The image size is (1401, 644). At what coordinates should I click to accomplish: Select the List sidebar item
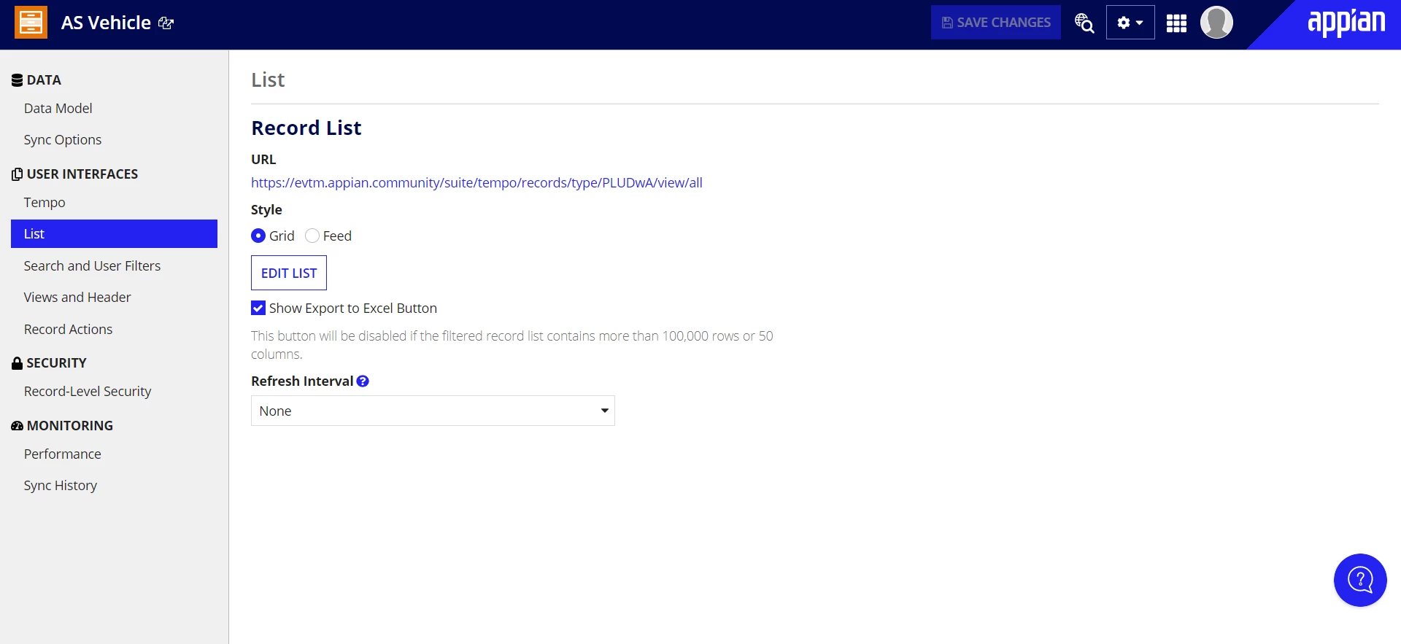pyautogui.click(x=115, y=233)
